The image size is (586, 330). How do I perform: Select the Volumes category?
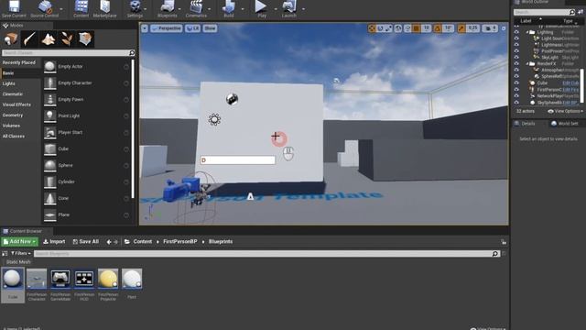[11, 126]
